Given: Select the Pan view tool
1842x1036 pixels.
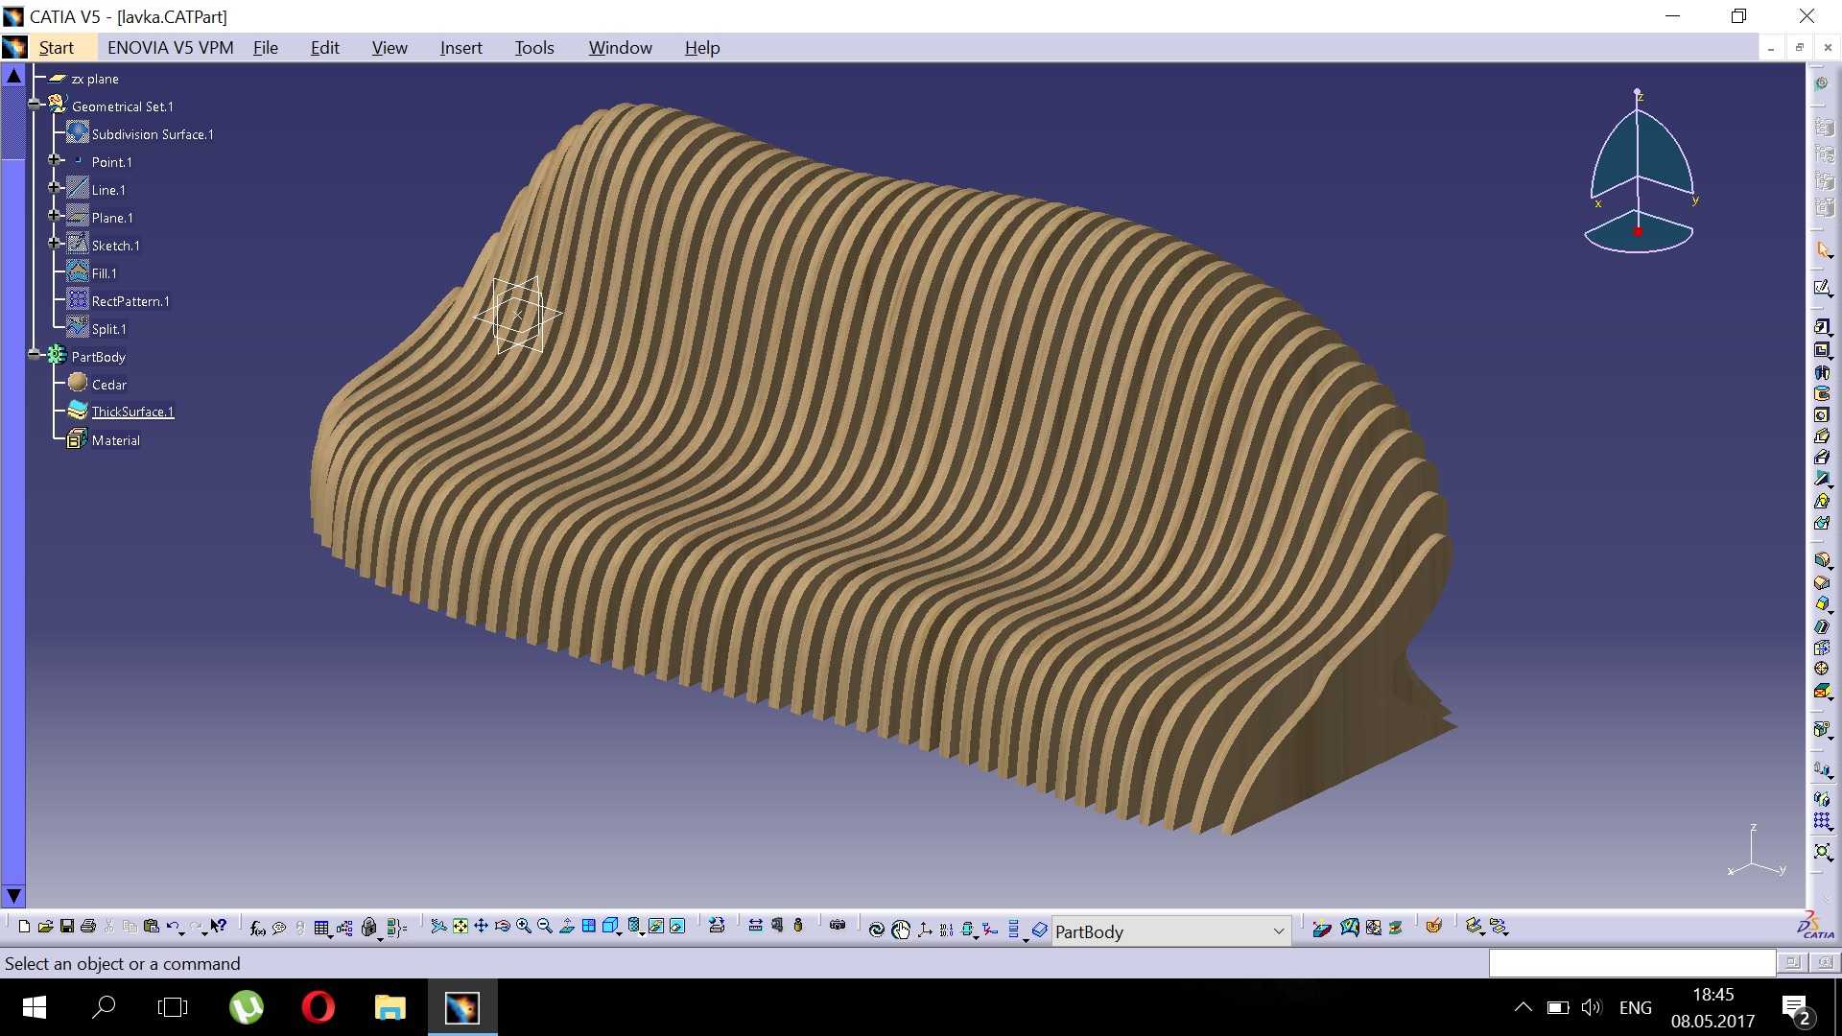Looking at the screenshot, I should [x=482, y=927].
